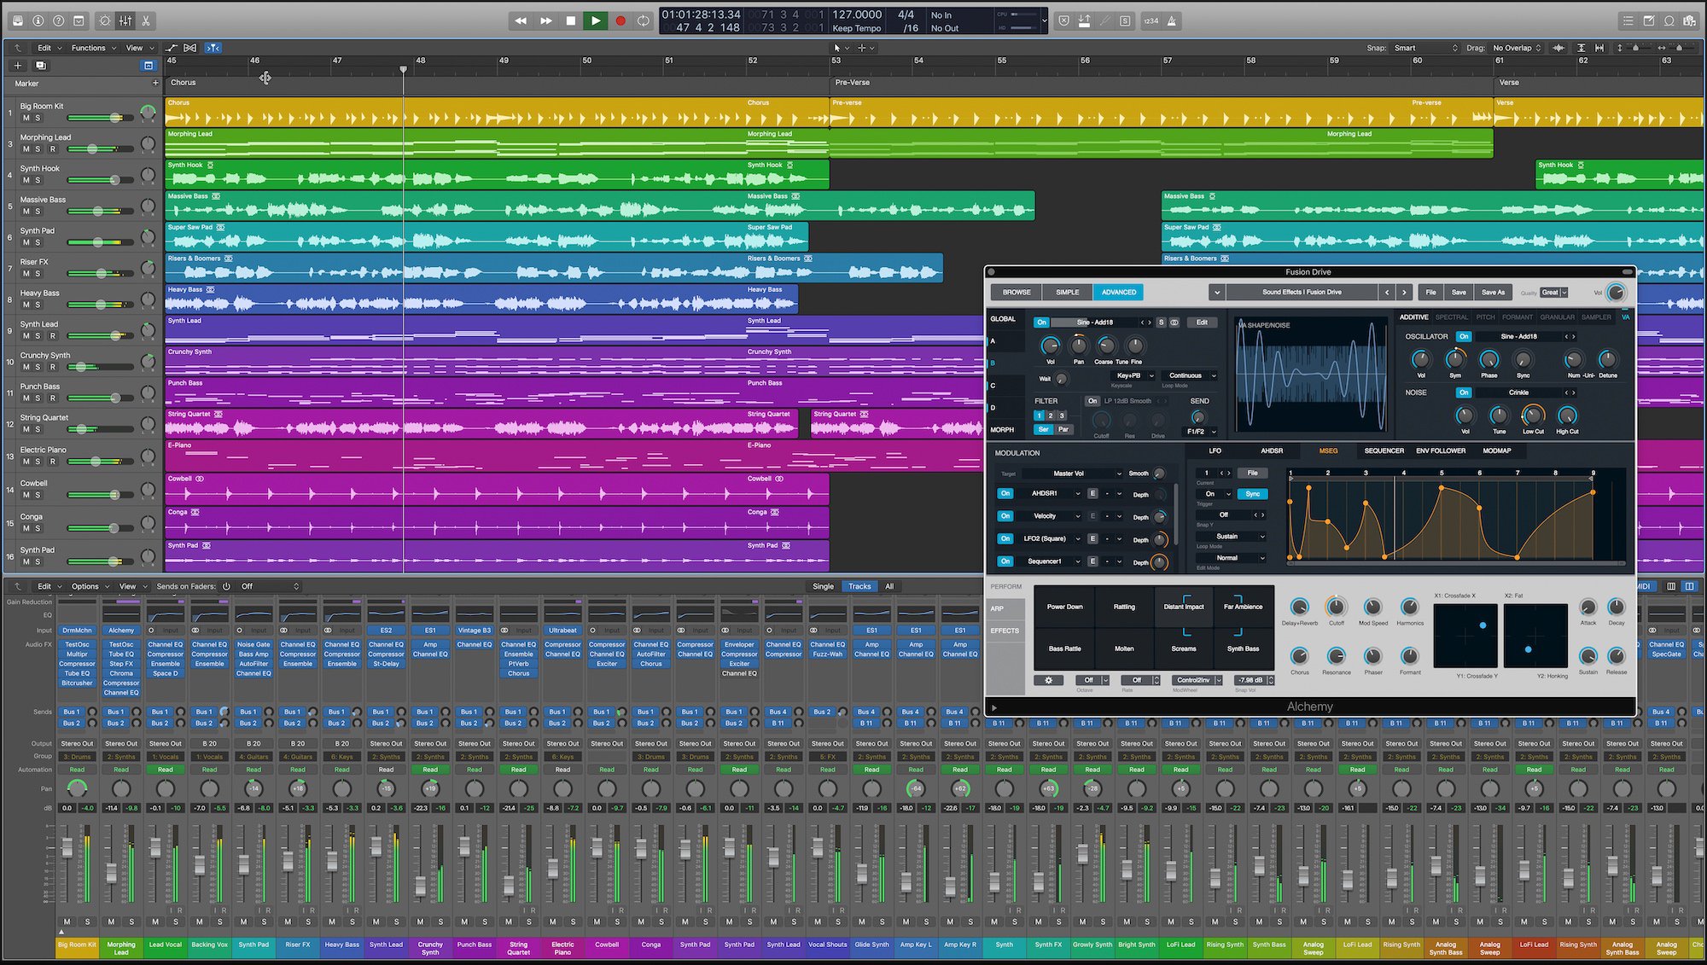Open the Mixer with the toolbar icon

[125, 20]
